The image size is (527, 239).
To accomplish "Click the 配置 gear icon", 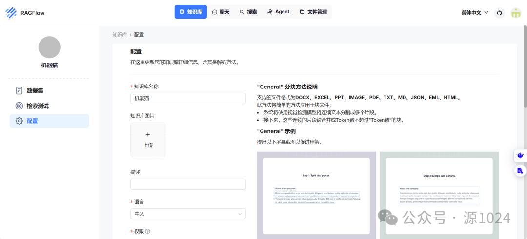I will (19, 121).
